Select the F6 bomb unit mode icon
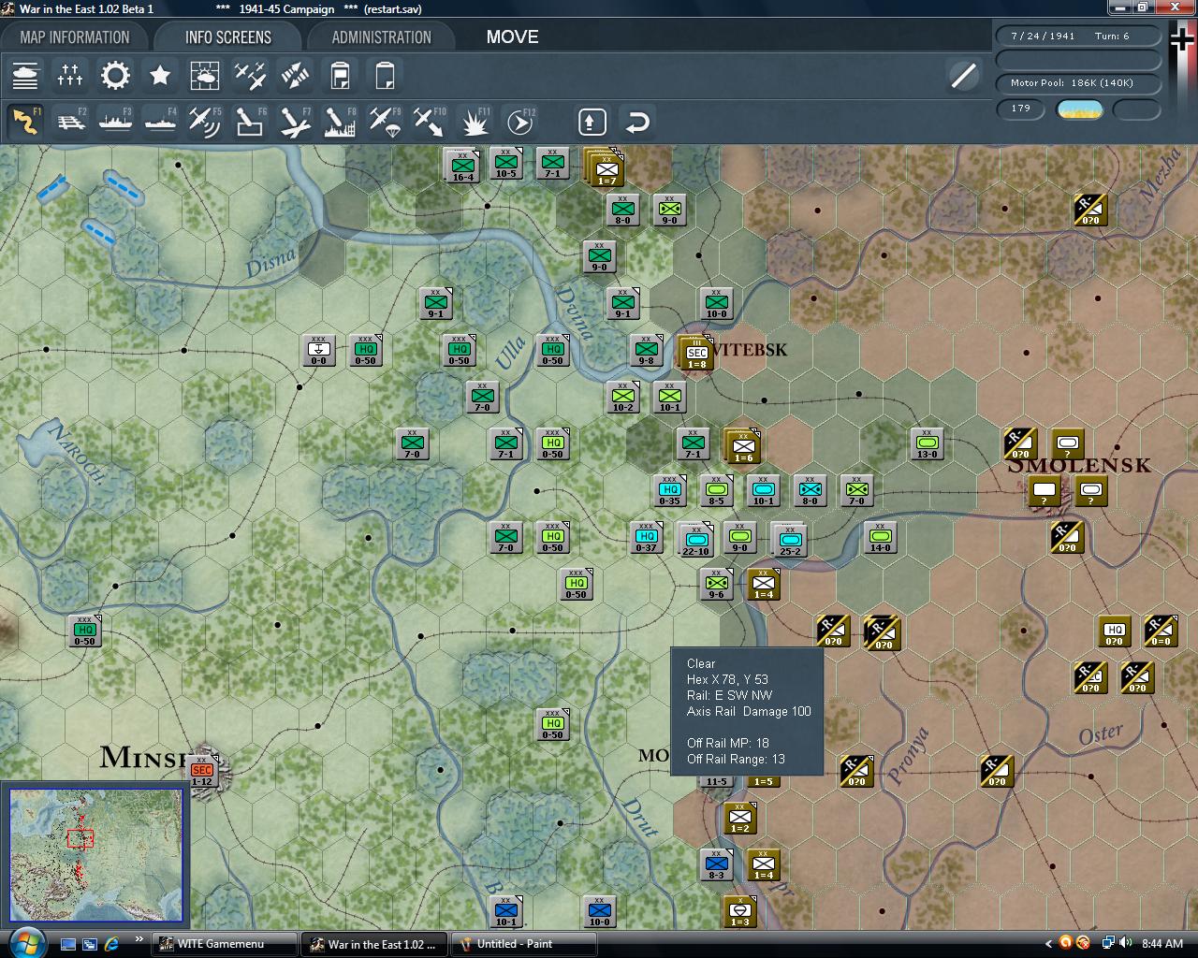Viewport: 1198px width, 958px height. pyautogui.click(x=250, y=122)
